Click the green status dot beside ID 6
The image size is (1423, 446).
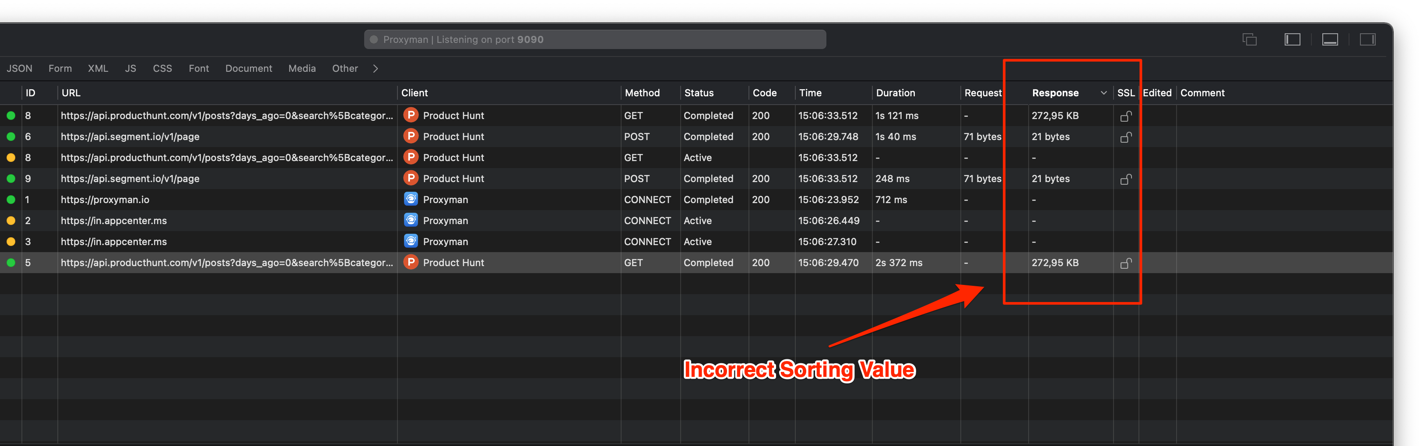[x=11, y=137]
